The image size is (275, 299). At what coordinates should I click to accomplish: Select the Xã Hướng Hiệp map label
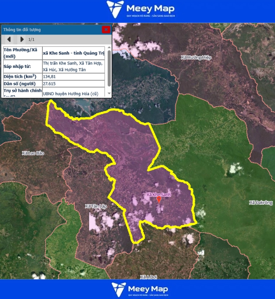click(x=196, y=58)
